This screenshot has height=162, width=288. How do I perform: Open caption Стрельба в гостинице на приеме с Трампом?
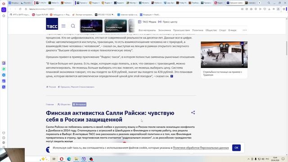point(222,73)
